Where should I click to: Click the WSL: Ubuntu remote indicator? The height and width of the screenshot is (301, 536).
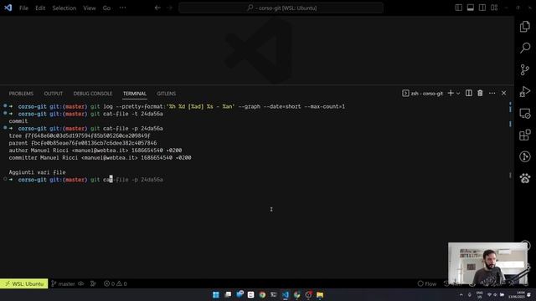pyautogui.click(x=24, y=283)
